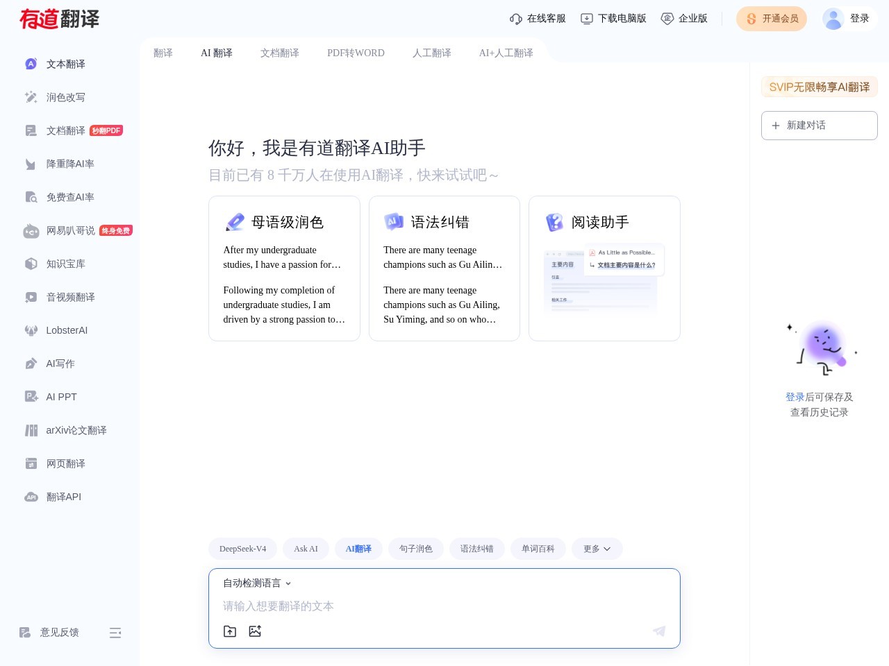Click the 新建对话 button

[820, 126]
